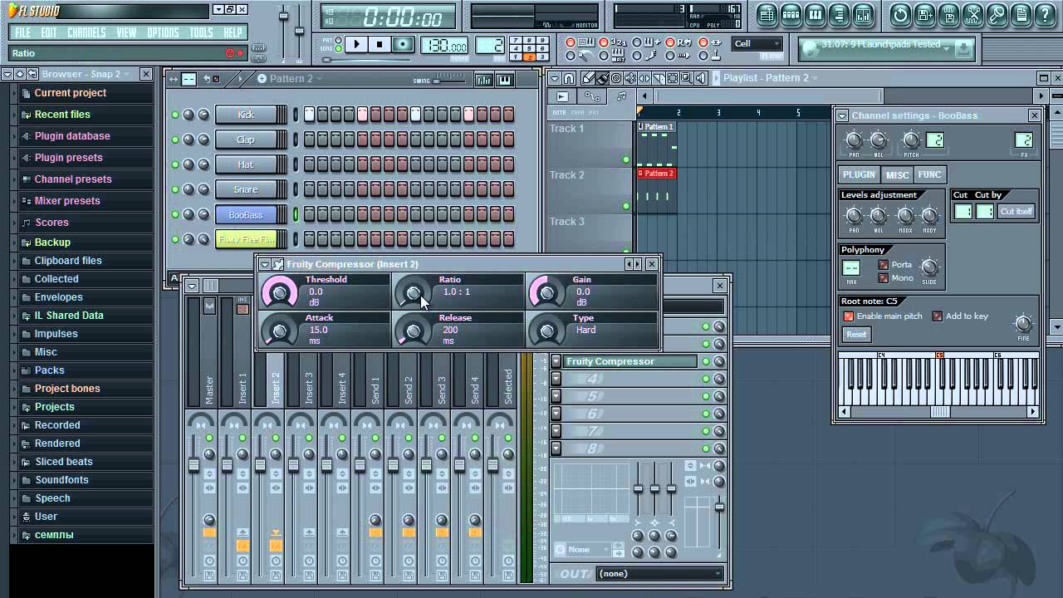The height and width of the screenshot is (598, 1063).
Task: Open the Step Sequencer window shortcut
Action: (791, 15)
